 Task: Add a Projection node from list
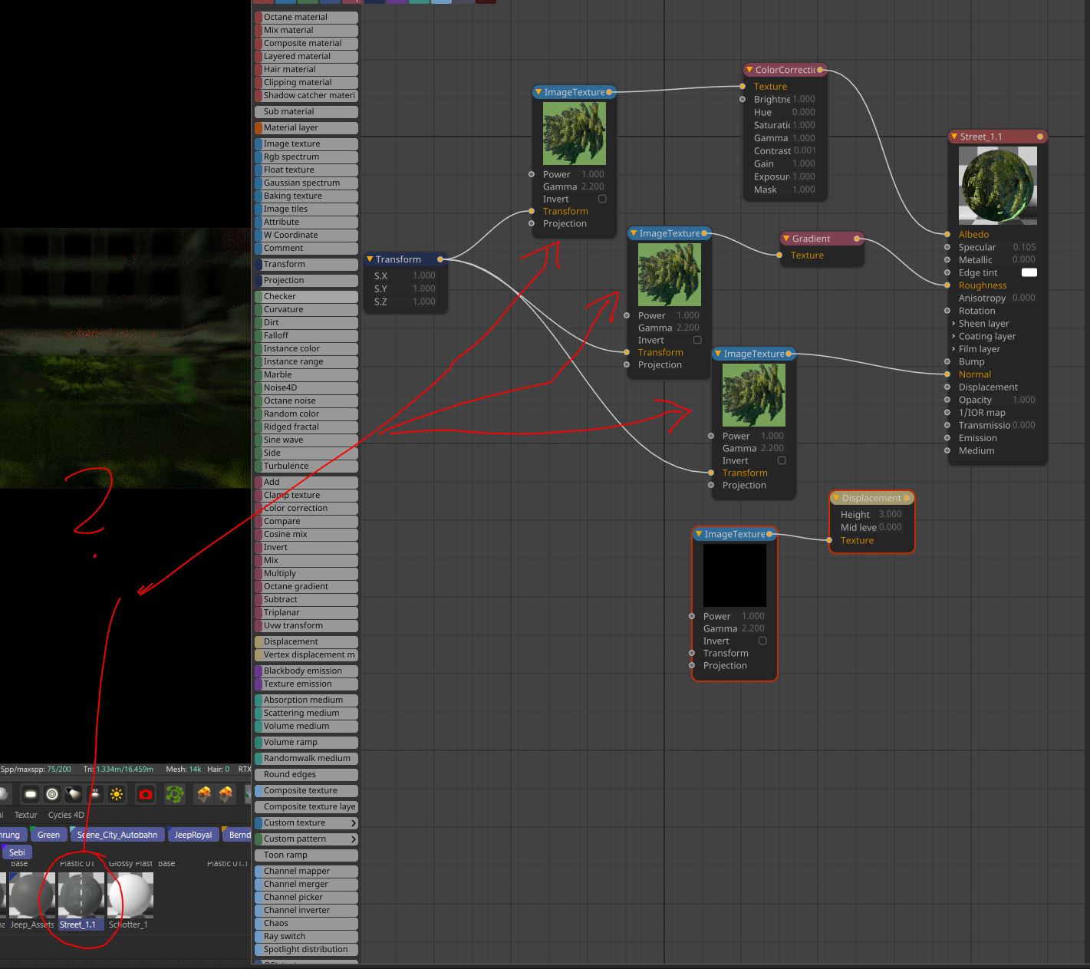(306, 281)
